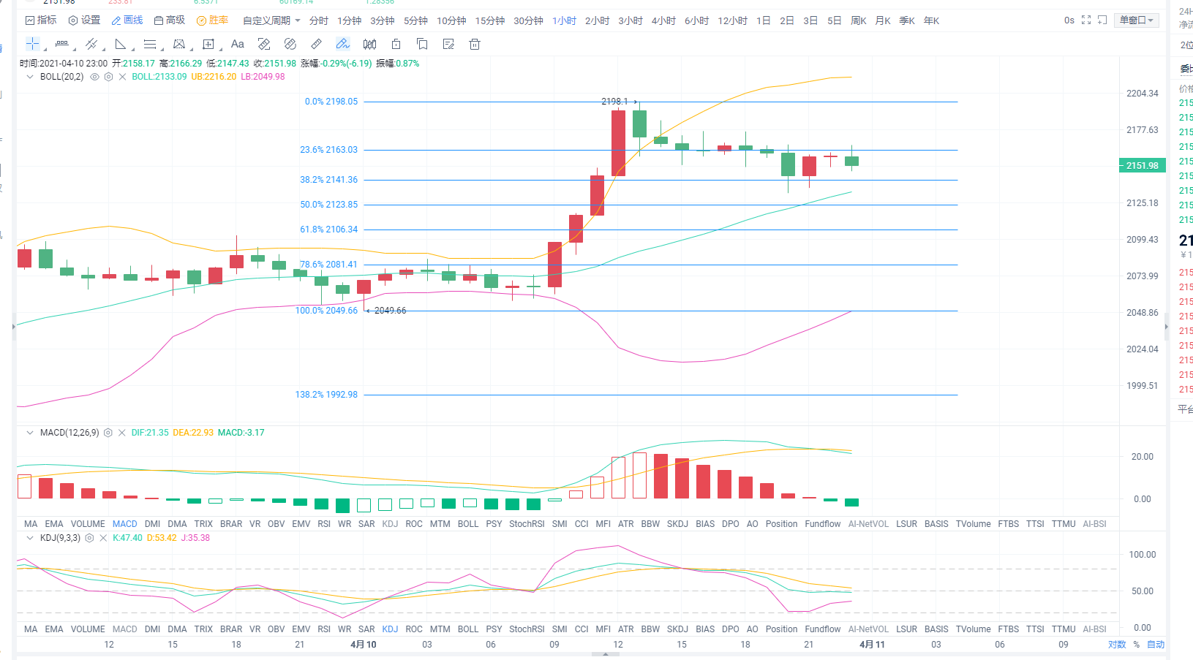
Task: Click the lock drawings icon
Action: tap(396, 45)
